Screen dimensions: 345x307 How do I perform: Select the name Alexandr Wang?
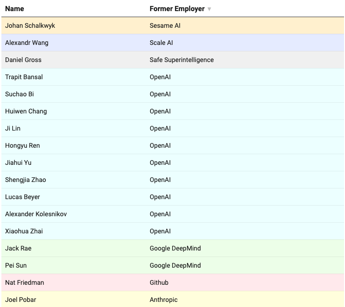click(x=26, y=43)
